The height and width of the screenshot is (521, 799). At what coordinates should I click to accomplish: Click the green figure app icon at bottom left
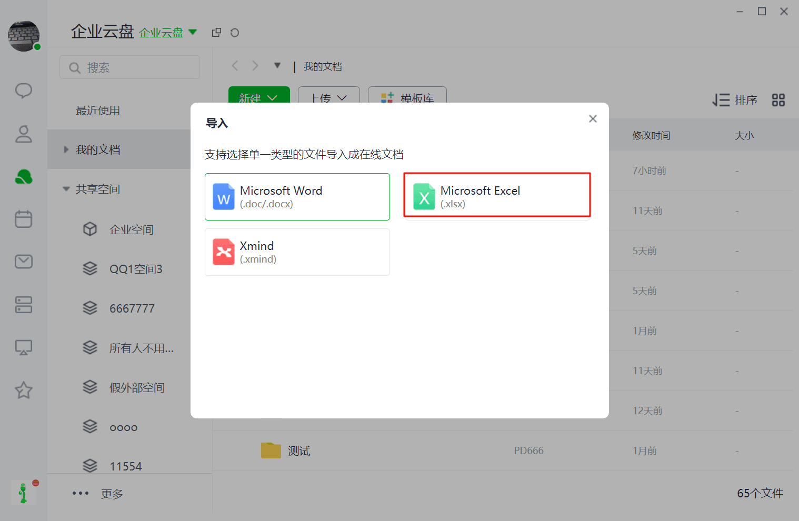pos(24,493)
